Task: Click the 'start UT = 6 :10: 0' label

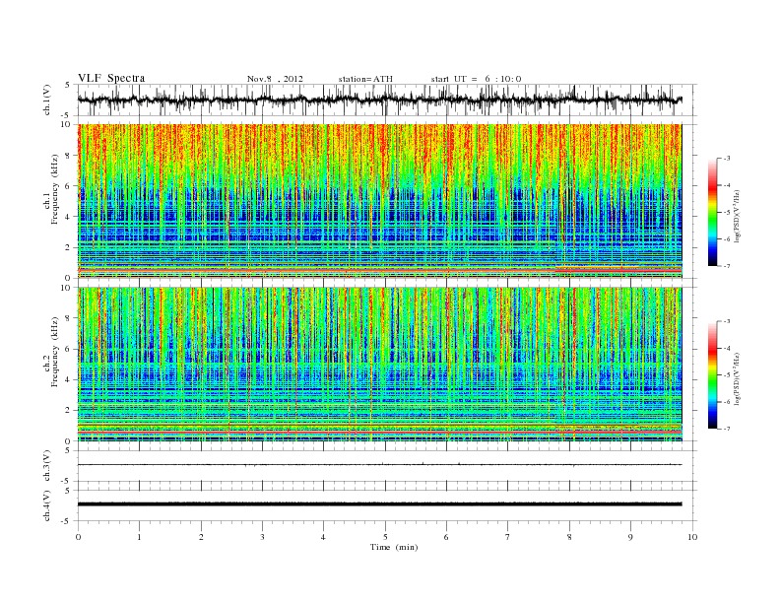Action: click(476, 79)
